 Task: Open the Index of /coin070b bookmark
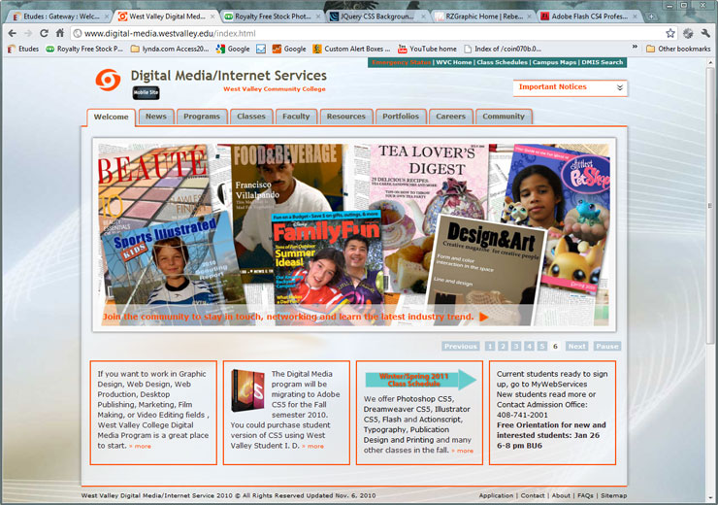pyautogui.click(x=503, y=49)
